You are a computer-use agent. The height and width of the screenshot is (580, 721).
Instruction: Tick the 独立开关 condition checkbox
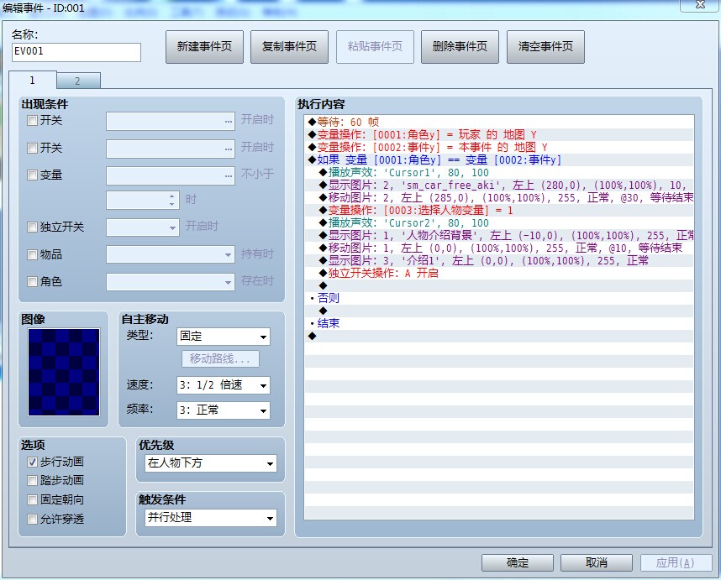32,227
